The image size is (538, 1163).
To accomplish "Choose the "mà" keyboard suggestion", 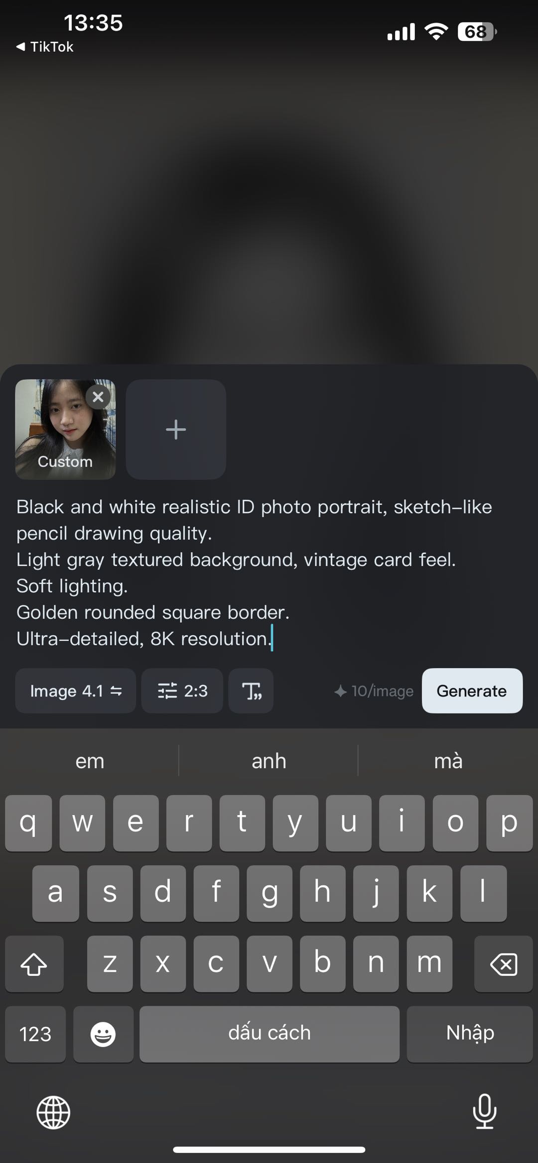I will coord(448,761).
